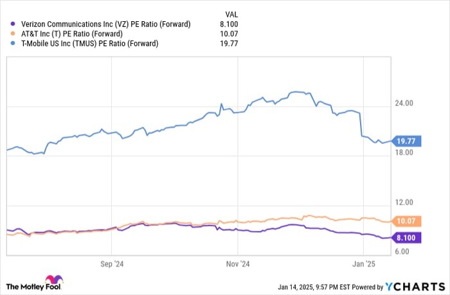Click the Nov '24 axis label
This screenshot has height=295, width=450.
pos(238,264)
